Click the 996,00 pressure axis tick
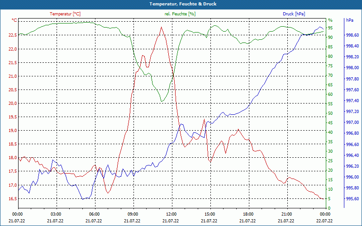 click(x=352, y=177)
